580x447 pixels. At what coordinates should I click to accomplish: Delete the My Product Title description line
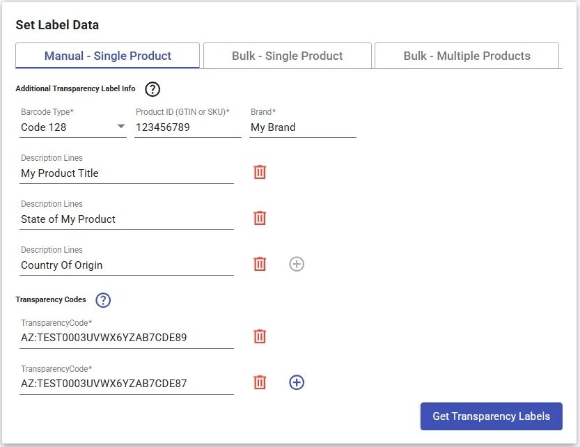[x=260, y=172]
